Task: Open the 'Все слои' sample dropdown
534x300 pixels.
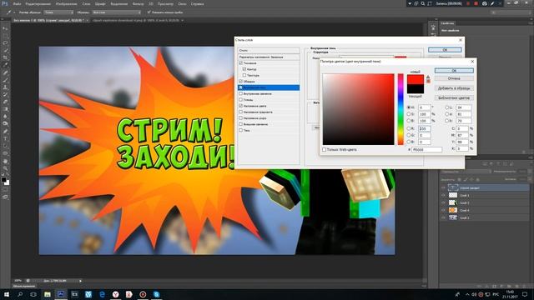Action: 116,12
